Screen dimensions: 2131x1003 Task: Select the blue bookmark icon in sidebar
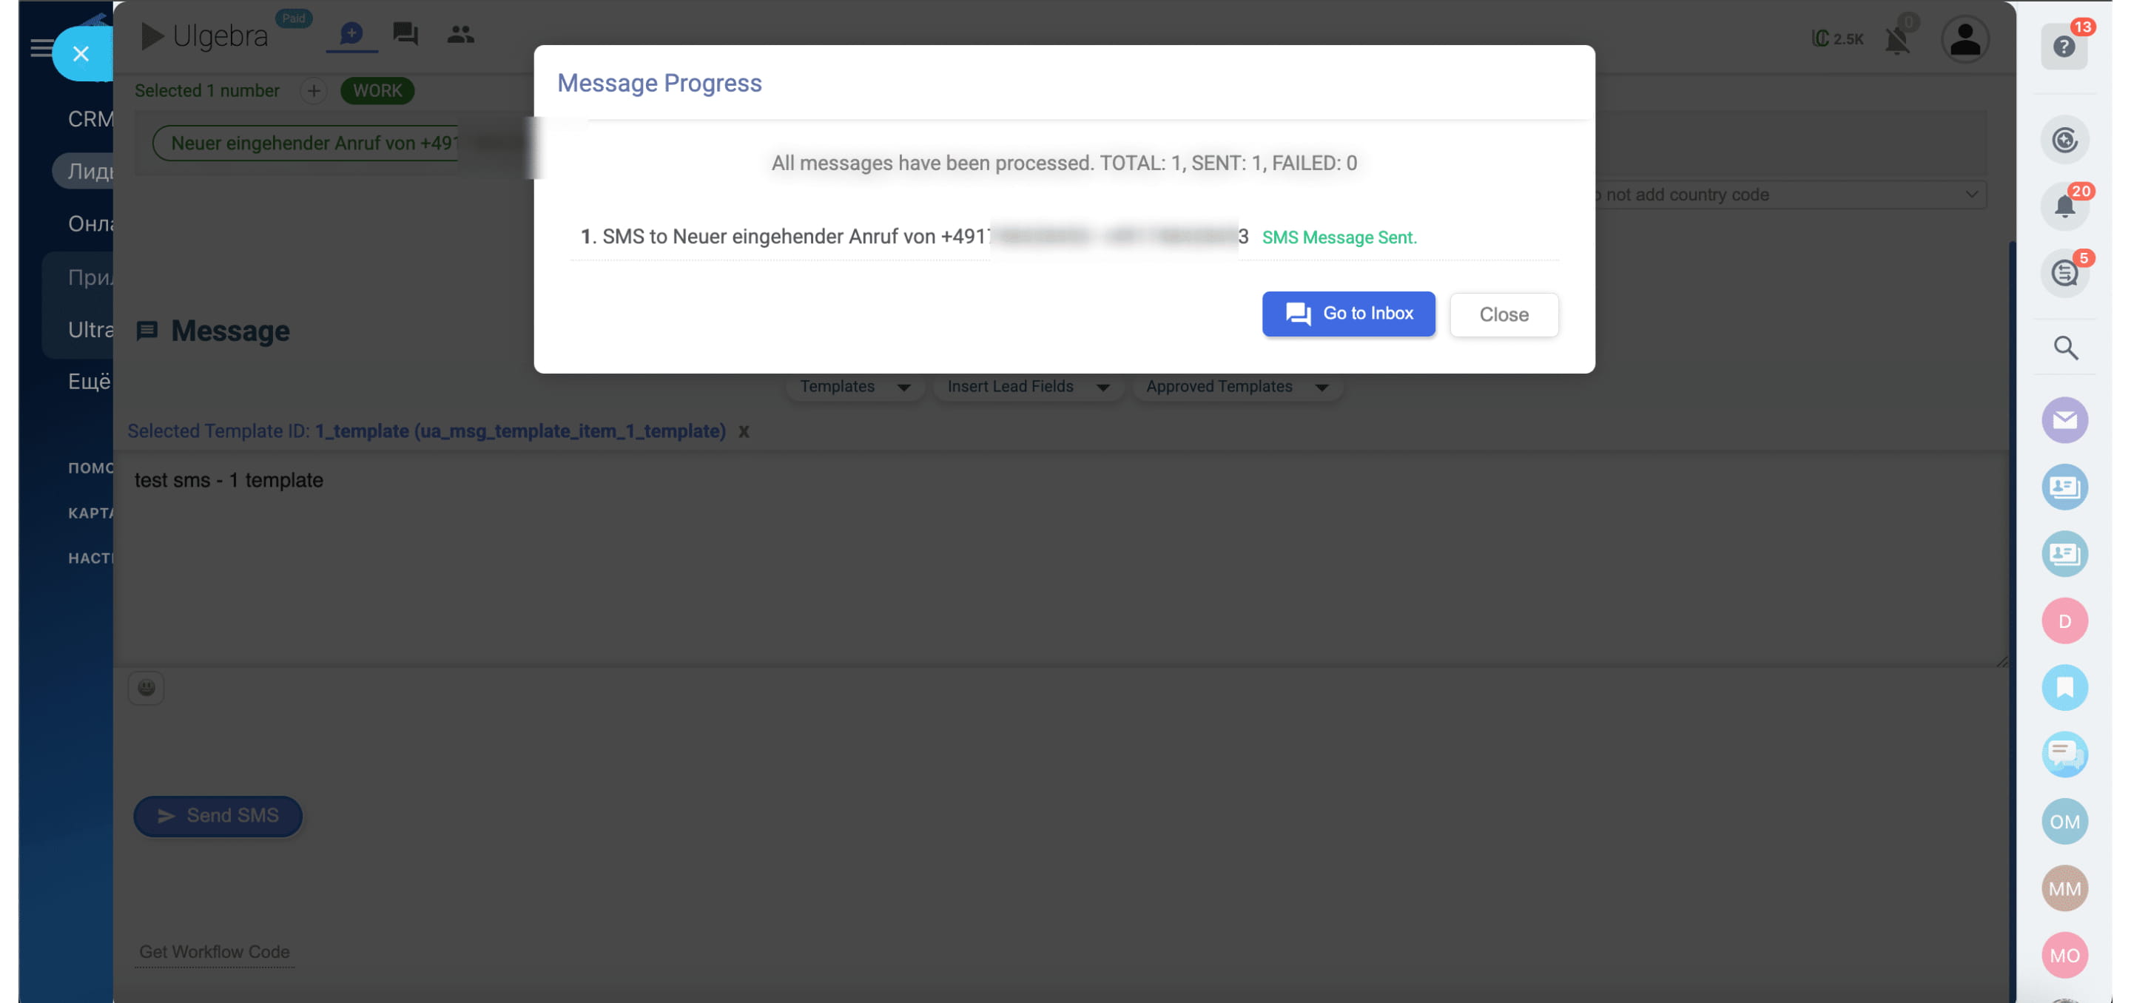click(x=2065, y=687)
